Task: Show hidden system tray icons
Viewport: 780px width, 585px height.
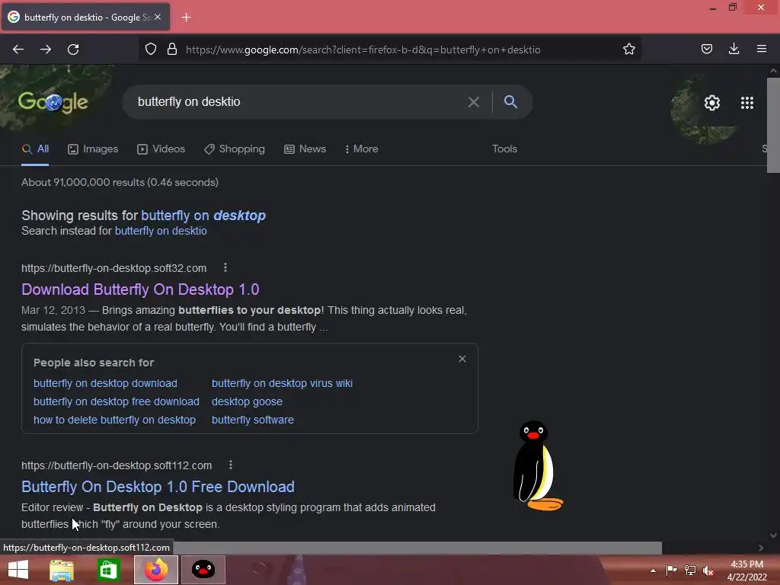Action: click(653, 571)
